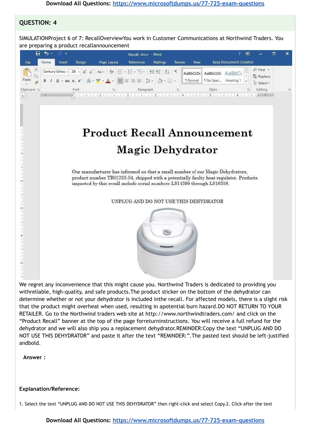The image size is (311, 439).
Task: Click the Clear Formatting eraser icon
Action: click(112, 72)
